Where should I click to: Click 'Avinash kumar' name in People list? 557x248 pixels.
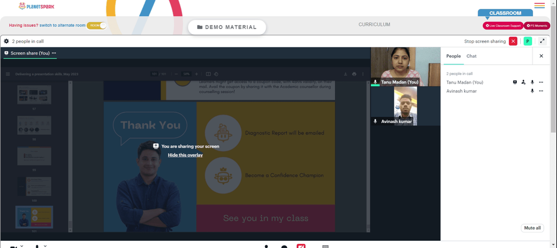(461, 91)
